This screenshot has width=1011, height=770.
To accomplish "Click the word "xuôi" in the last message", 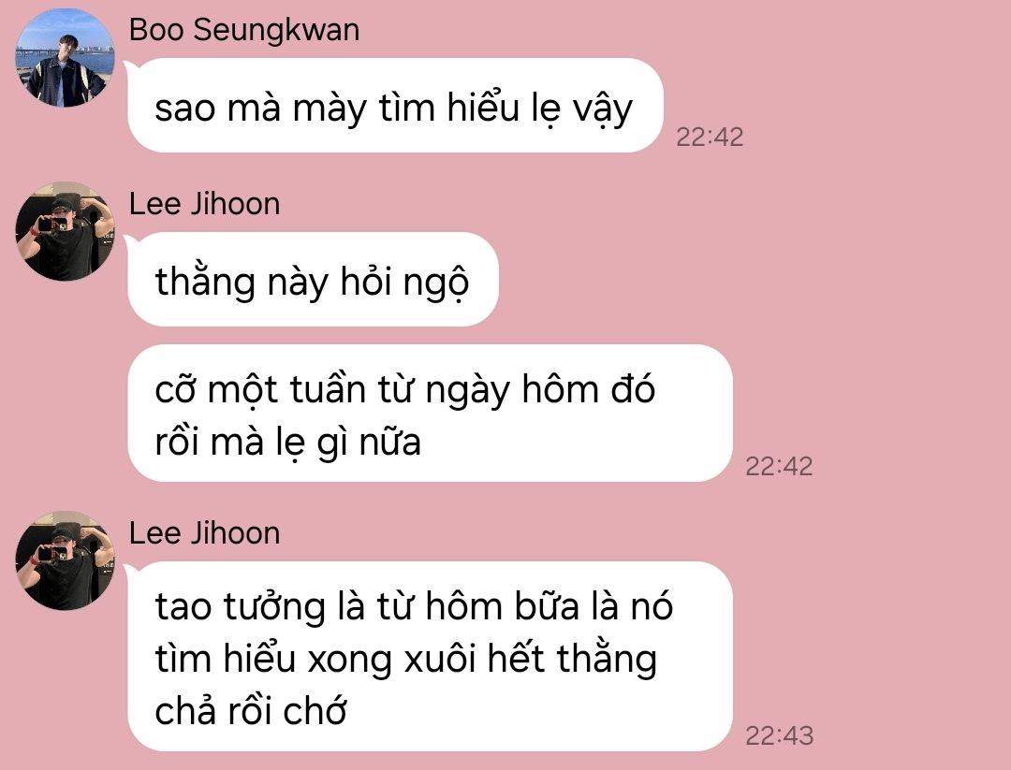I will 440,660.
